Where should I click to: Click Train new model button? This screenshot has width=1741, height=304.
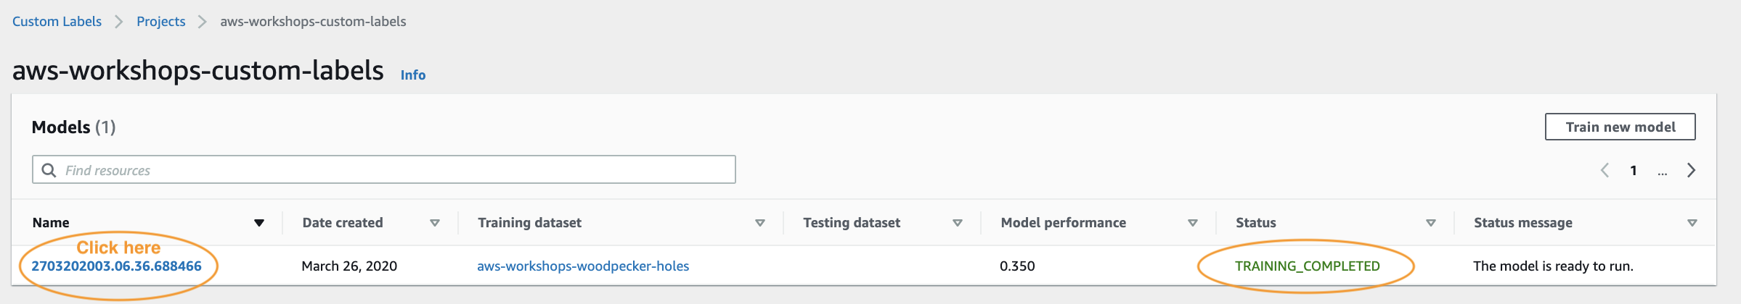click(1620, 127)
